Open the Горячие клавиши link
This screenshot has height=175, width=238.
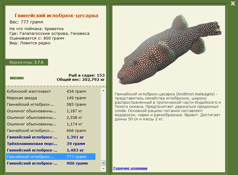click(x=130, y=168)
